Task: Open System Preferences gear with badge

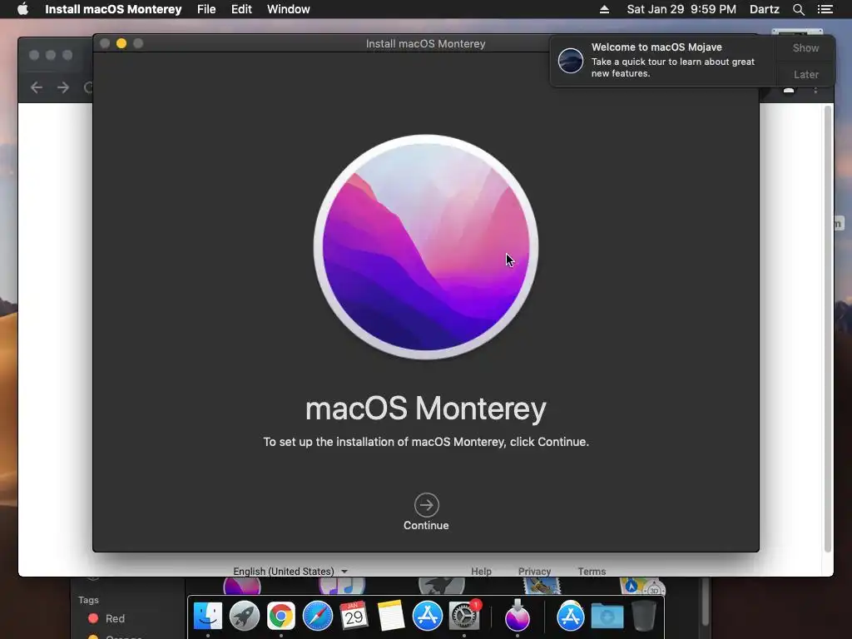Action: [x=464, y=616]
